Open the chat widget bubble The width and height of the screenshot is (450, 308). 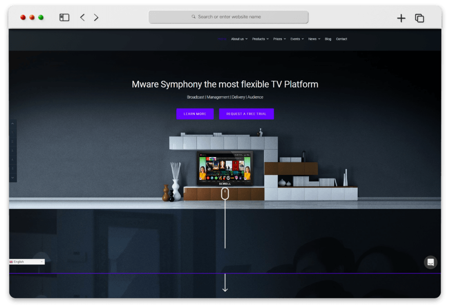(x=431, y=262)
